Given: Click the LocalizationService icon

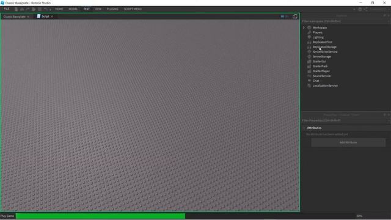Looking at the screenshot, I should [309, 86].
